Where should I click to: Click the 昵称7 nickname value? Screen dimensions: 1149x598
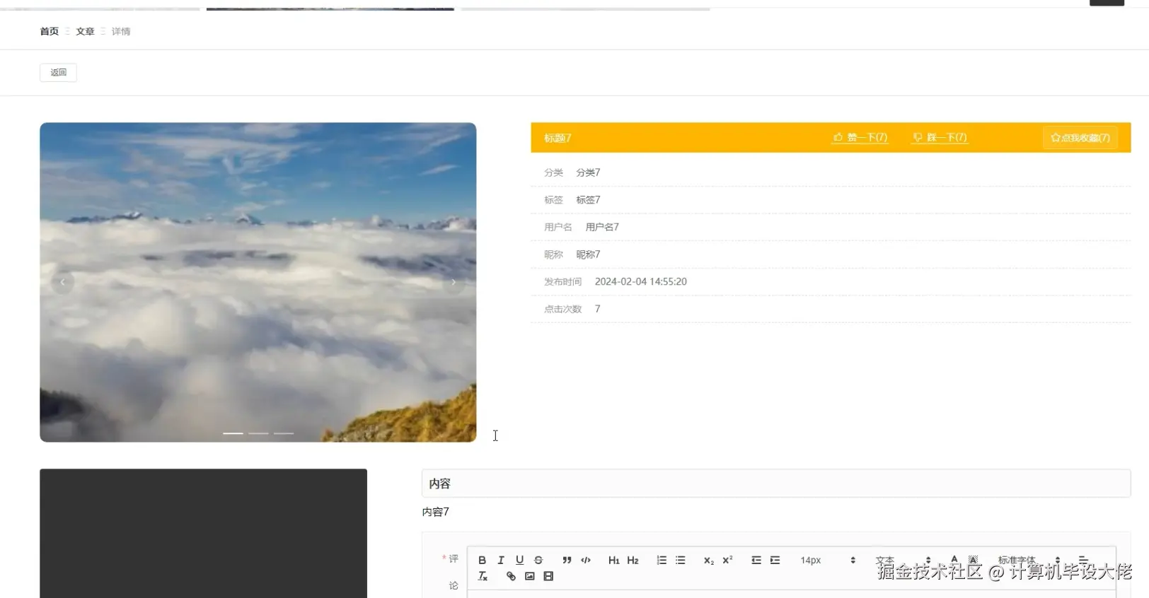pos(588,254)
